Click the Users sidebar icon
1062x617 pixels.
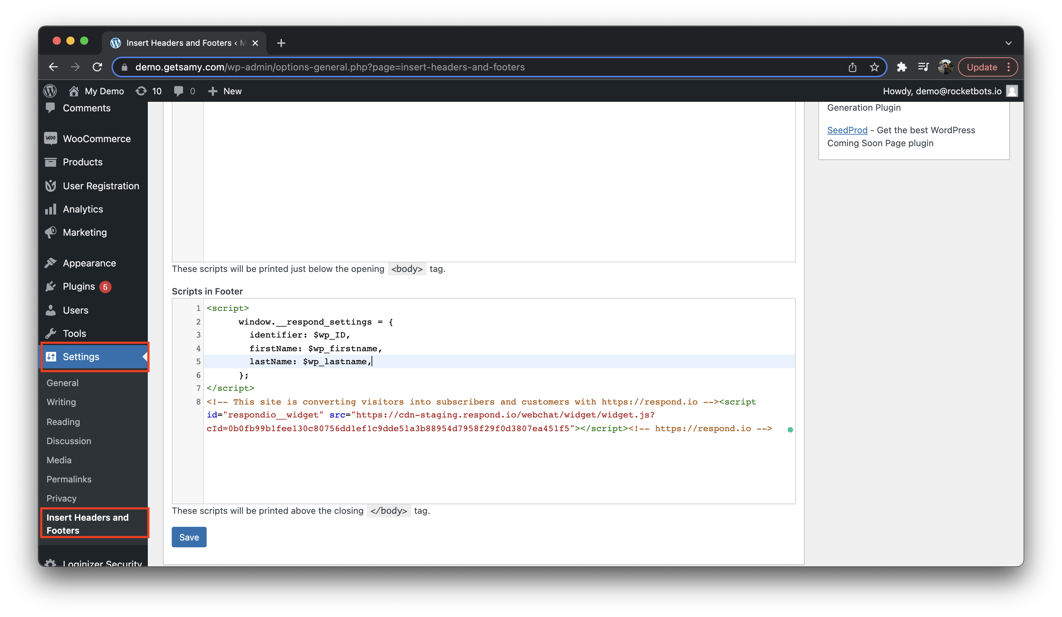pos(50,309)
